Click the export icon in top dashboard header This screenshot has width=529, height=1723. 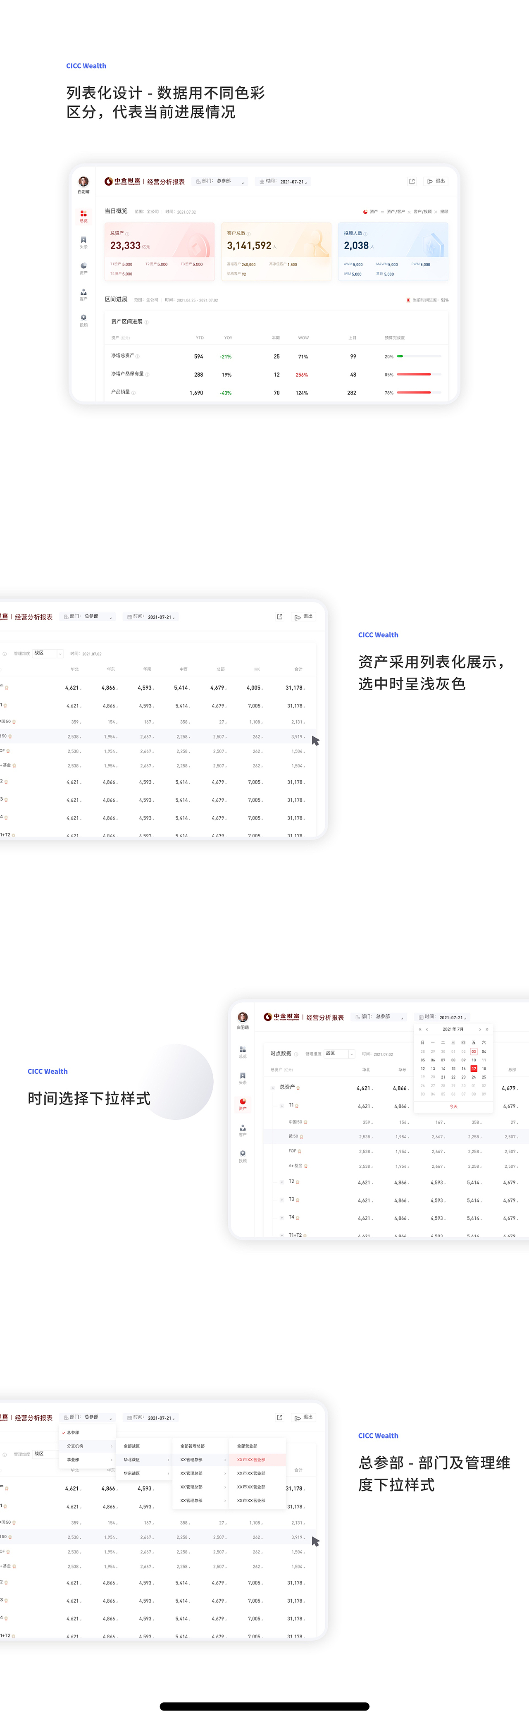point(412,181)
